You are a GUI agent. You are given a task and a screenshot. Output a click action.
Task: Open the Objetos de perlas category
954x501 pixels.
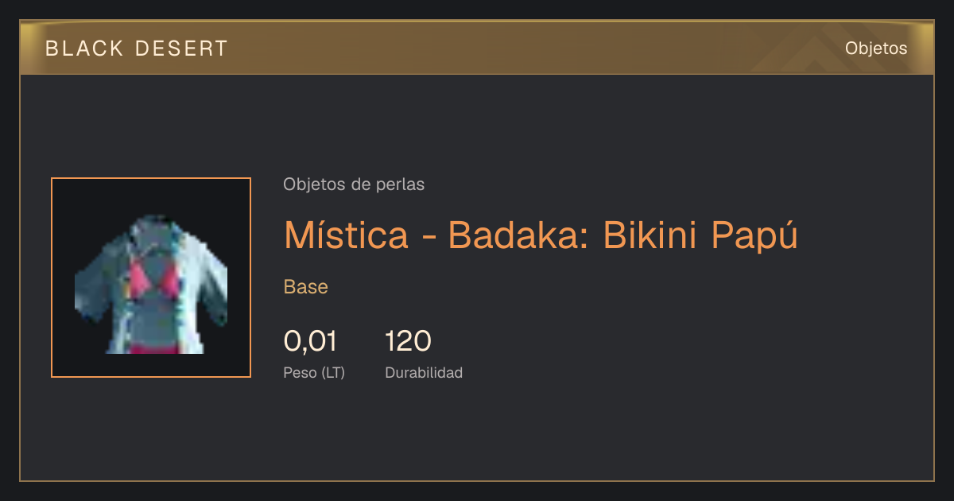pos(354,184)
